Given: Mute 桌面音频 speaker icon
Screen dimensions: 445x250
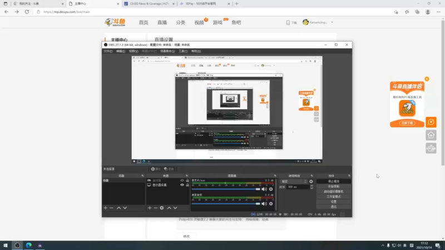Looking at the screenshot, I should pyautogui.click(x=264, y=203).
